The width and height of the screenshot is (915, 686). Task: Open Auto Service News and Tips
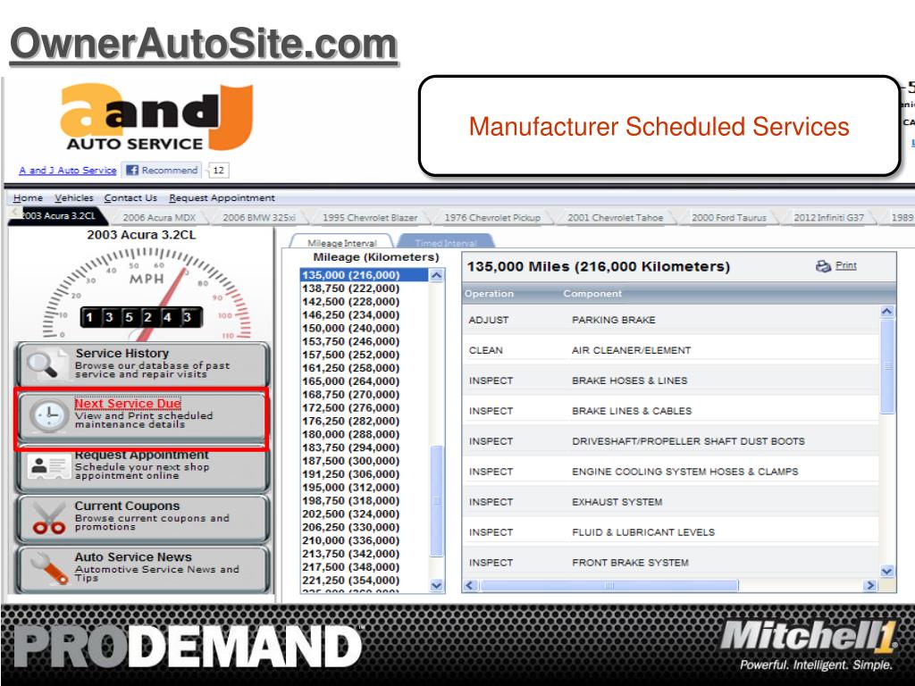(x=143, y=569)
